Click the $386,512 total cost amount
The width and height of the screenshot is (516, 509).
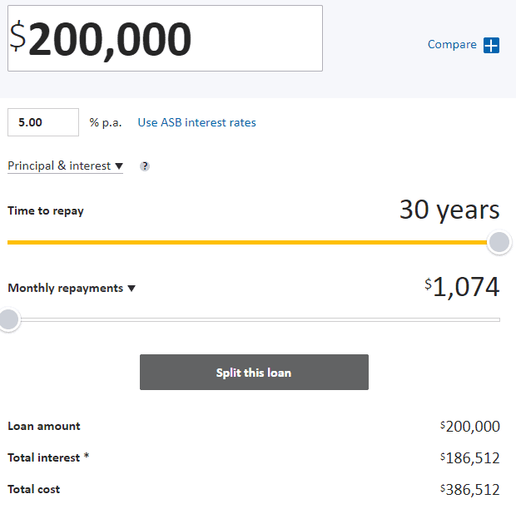[x=470, y=490]
